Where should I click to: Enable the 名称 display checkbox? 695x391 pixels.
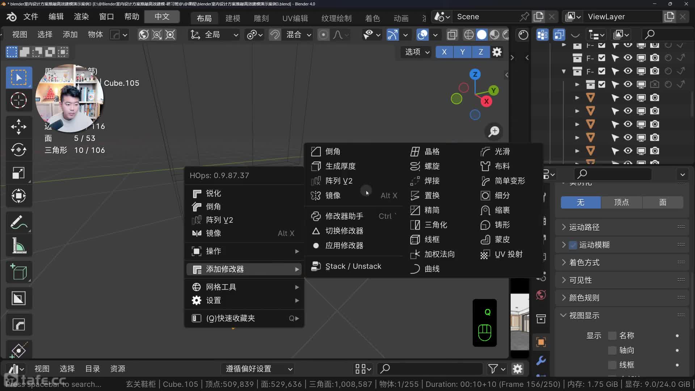(x=612, y=336)
